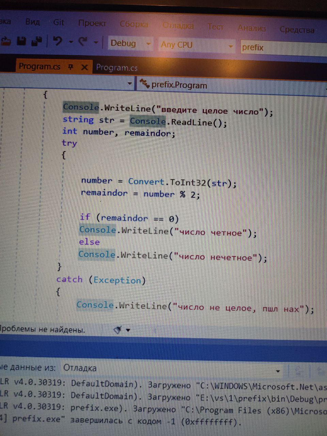Click the prefix startup project field
Viewport: 327px width, 436px height.
(x=283, y=47)
